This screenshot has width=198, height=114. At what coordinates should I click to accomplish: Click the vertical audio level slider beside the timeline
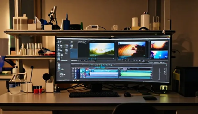(x=160, y=74)
